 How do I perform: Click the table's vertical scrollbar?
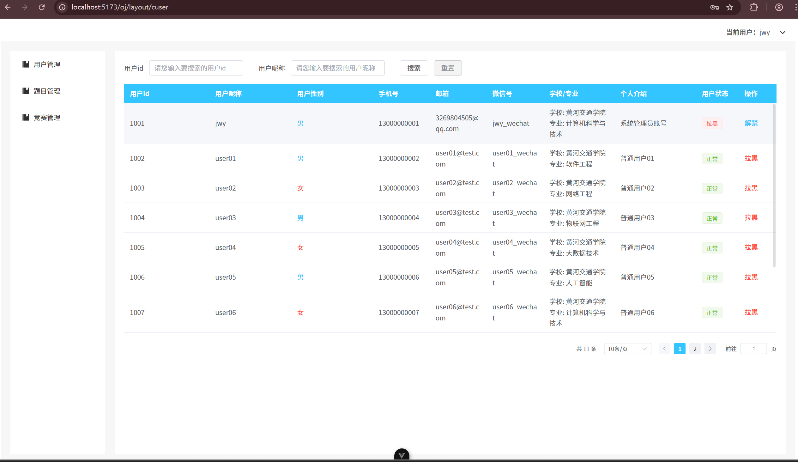tap(774, 185)
